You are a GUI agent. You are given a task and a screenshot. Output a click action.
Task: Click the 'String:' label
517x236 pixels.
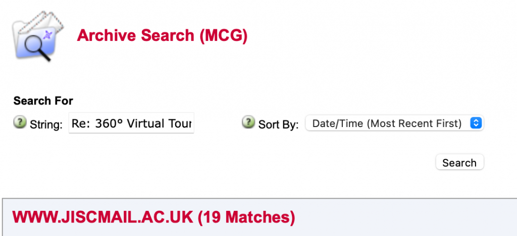click(x=46, y=125)
